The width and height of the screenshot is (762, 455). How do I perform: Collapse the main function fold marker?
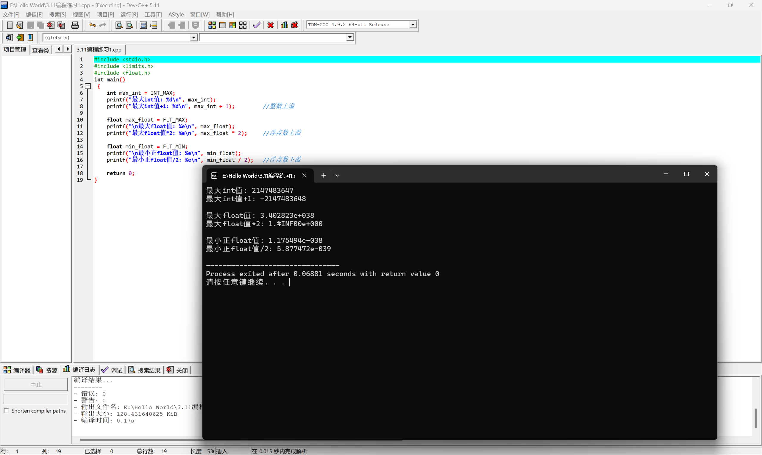88,86
